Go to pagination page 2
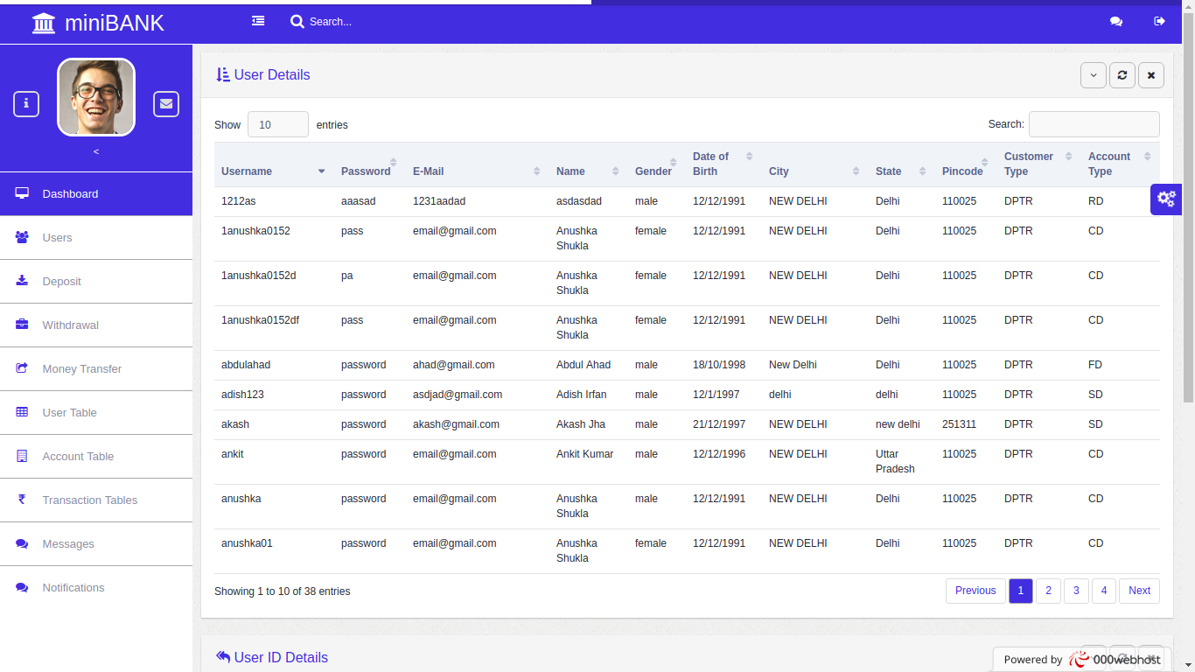 tap(1049, 591)
